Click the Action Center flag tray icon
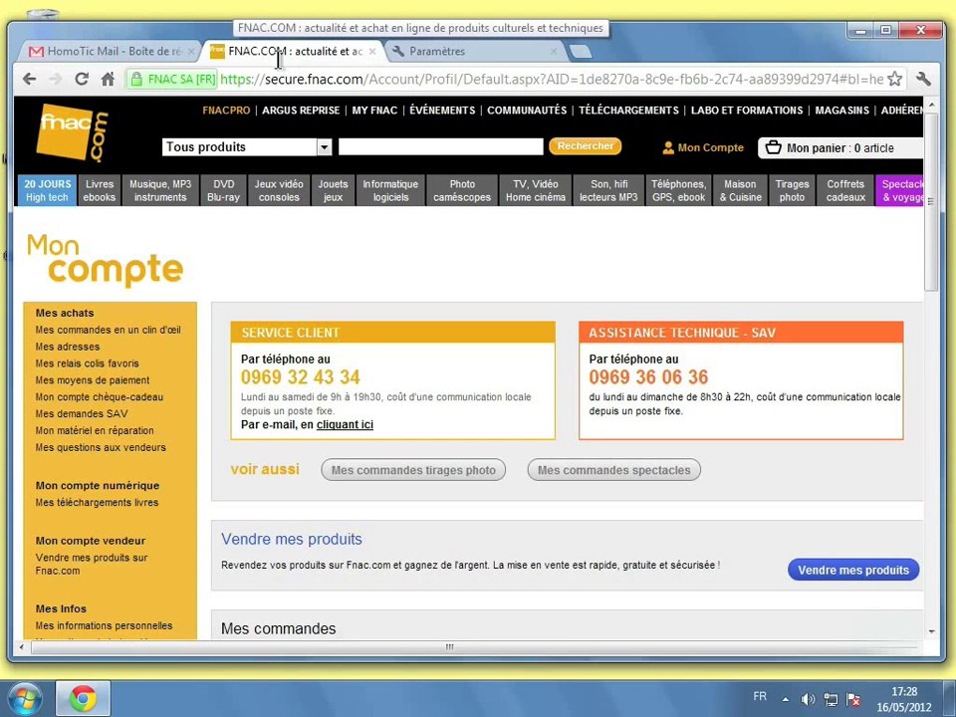Viewport: 956px width, 717px height. (x=853, y=699)
